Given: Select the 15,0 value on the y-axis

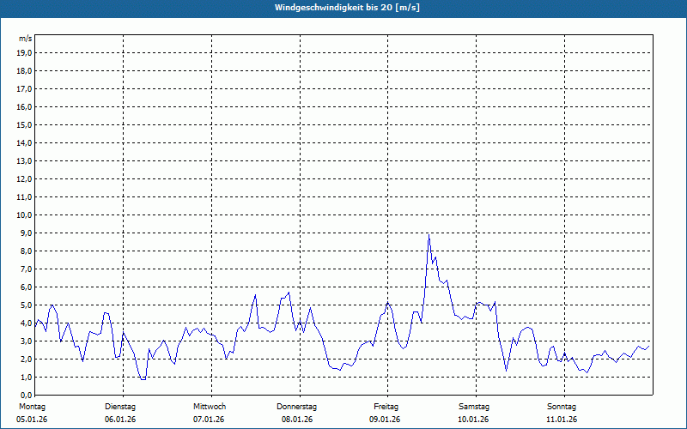Looking at the screenshot, I should 25,124.
